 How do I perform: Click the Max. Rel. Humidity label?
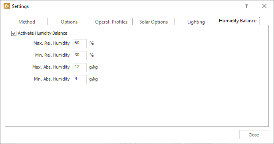52,43
